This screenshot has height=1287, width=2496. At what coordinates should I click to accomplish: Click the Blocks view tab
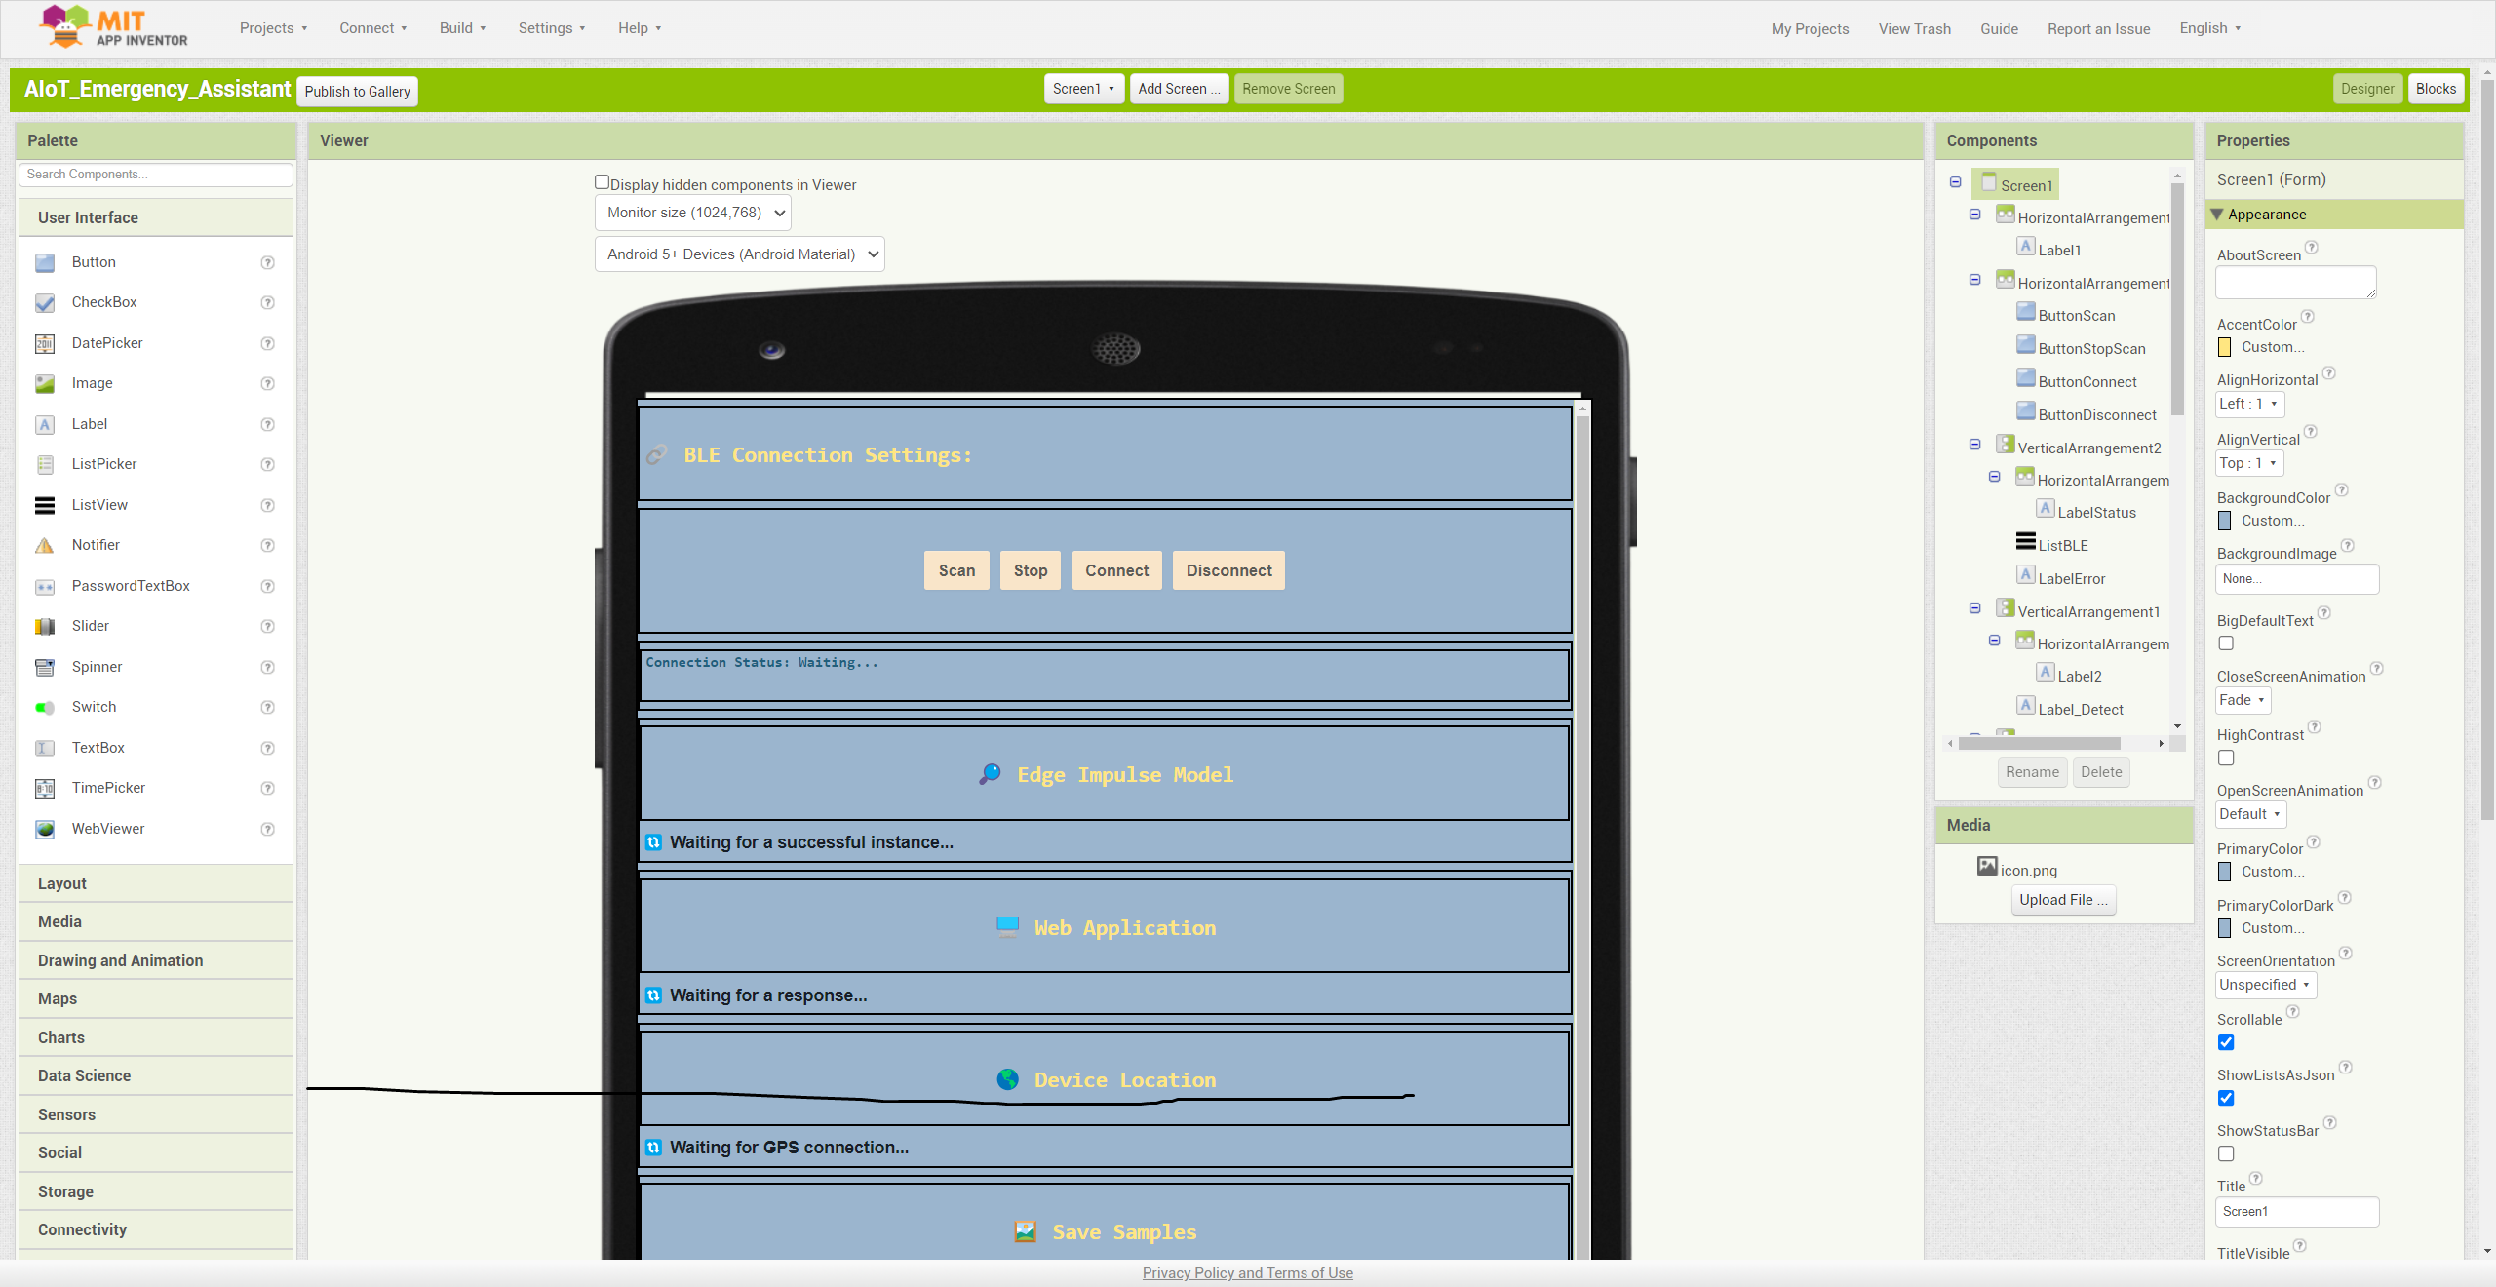click(2436, 89)
